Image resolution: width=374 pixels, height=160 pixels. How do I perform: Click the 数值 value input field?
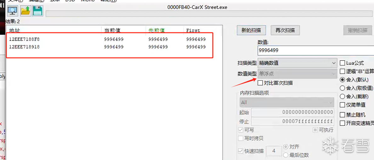coord(316,51)
